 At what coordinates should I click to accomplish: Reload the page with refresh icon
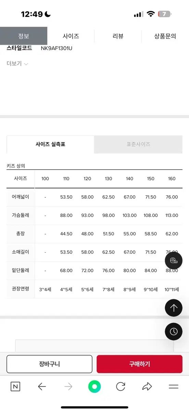pos(121,387)
